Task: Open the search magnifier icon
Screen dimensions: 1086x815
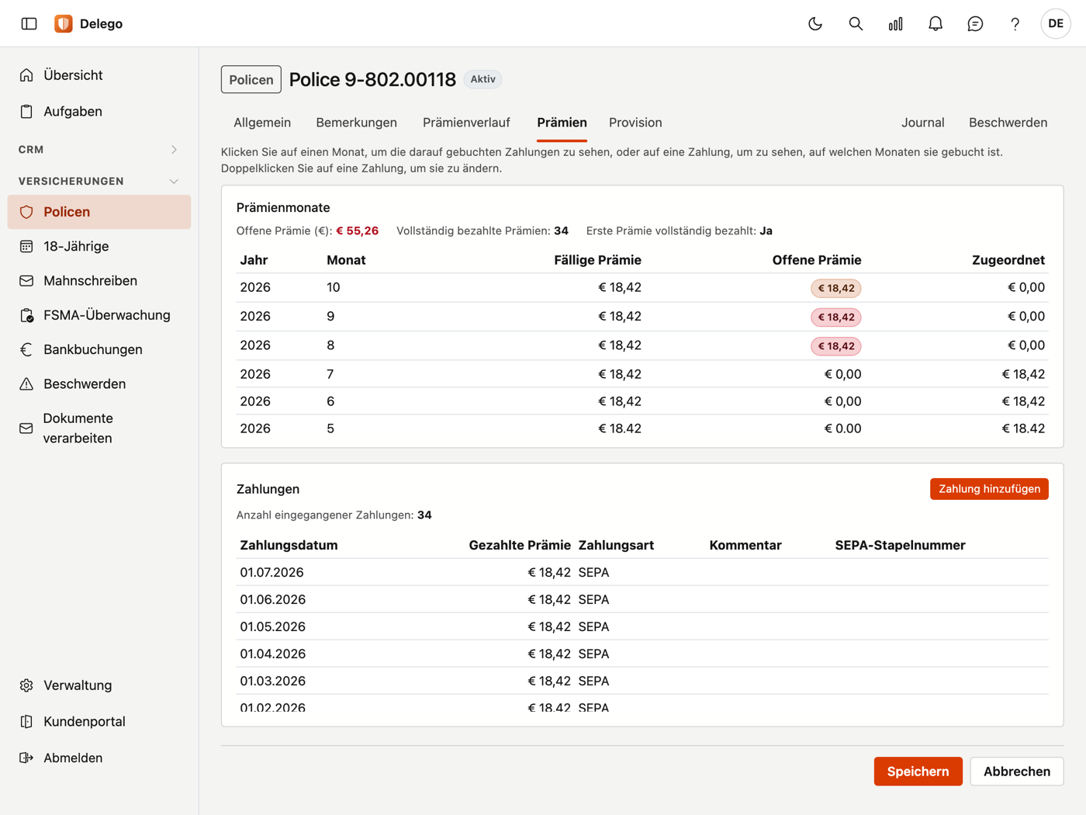Action: point(856,23)
